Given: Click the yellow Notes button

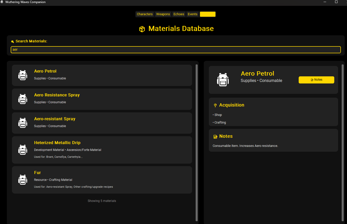Looking at the screenshot, I should 316,80.
